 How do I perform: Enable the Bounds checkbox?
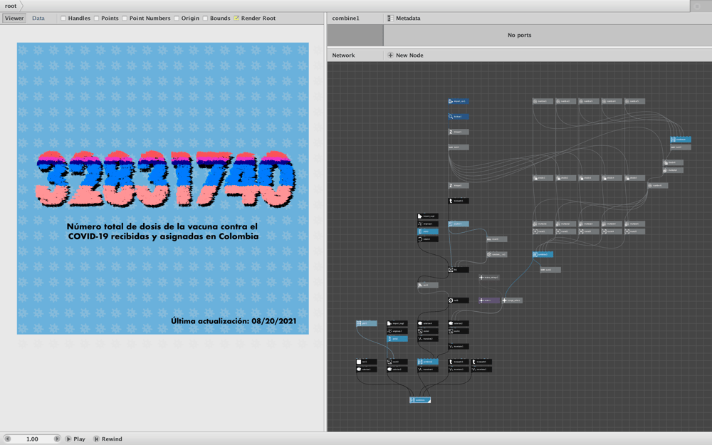pyautogui.click(x=205, y=19)
